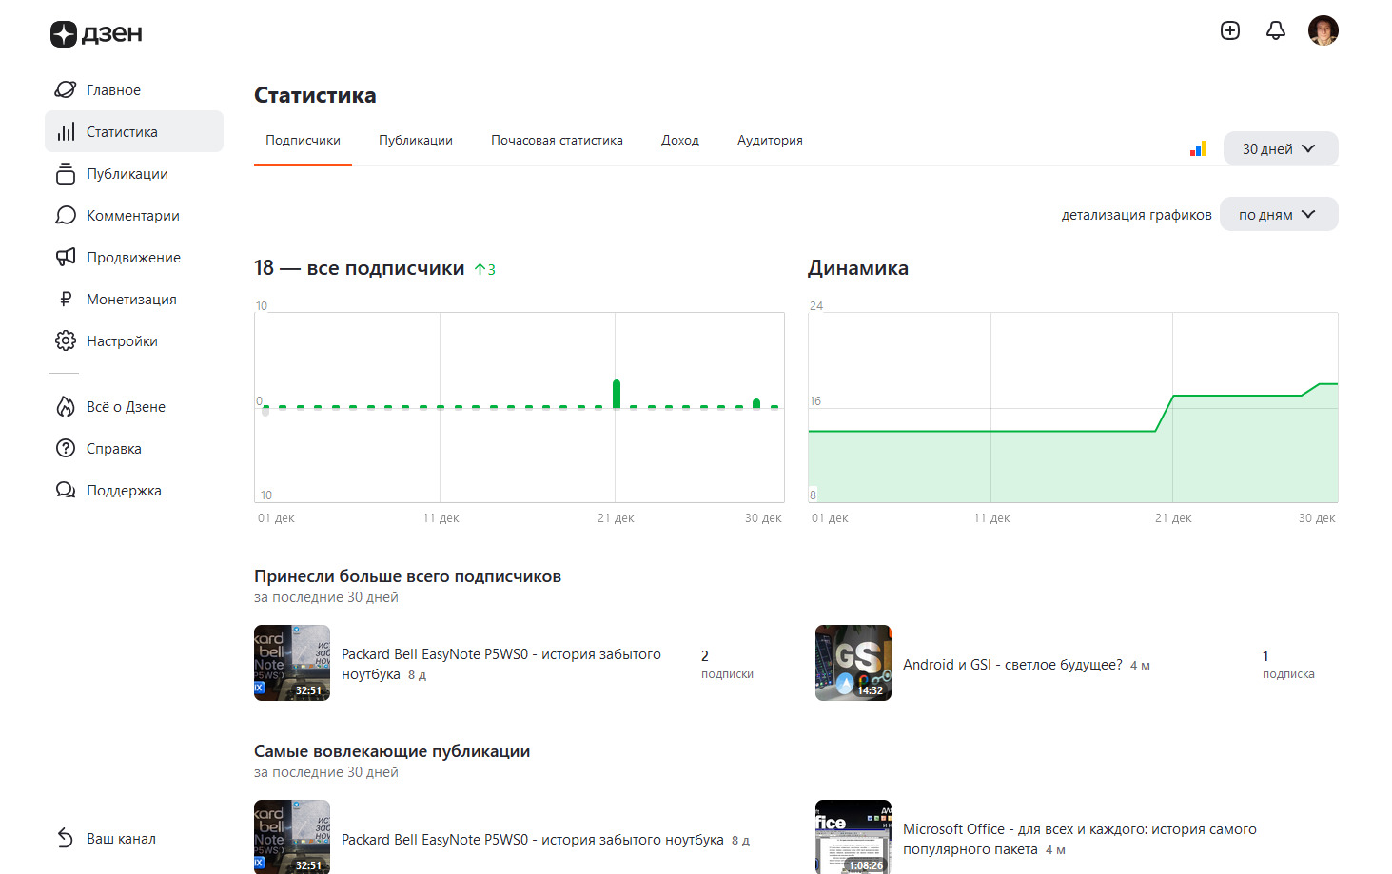
Task: Click the tall green bar at 21 дек
Action: (x=617, y=394)
